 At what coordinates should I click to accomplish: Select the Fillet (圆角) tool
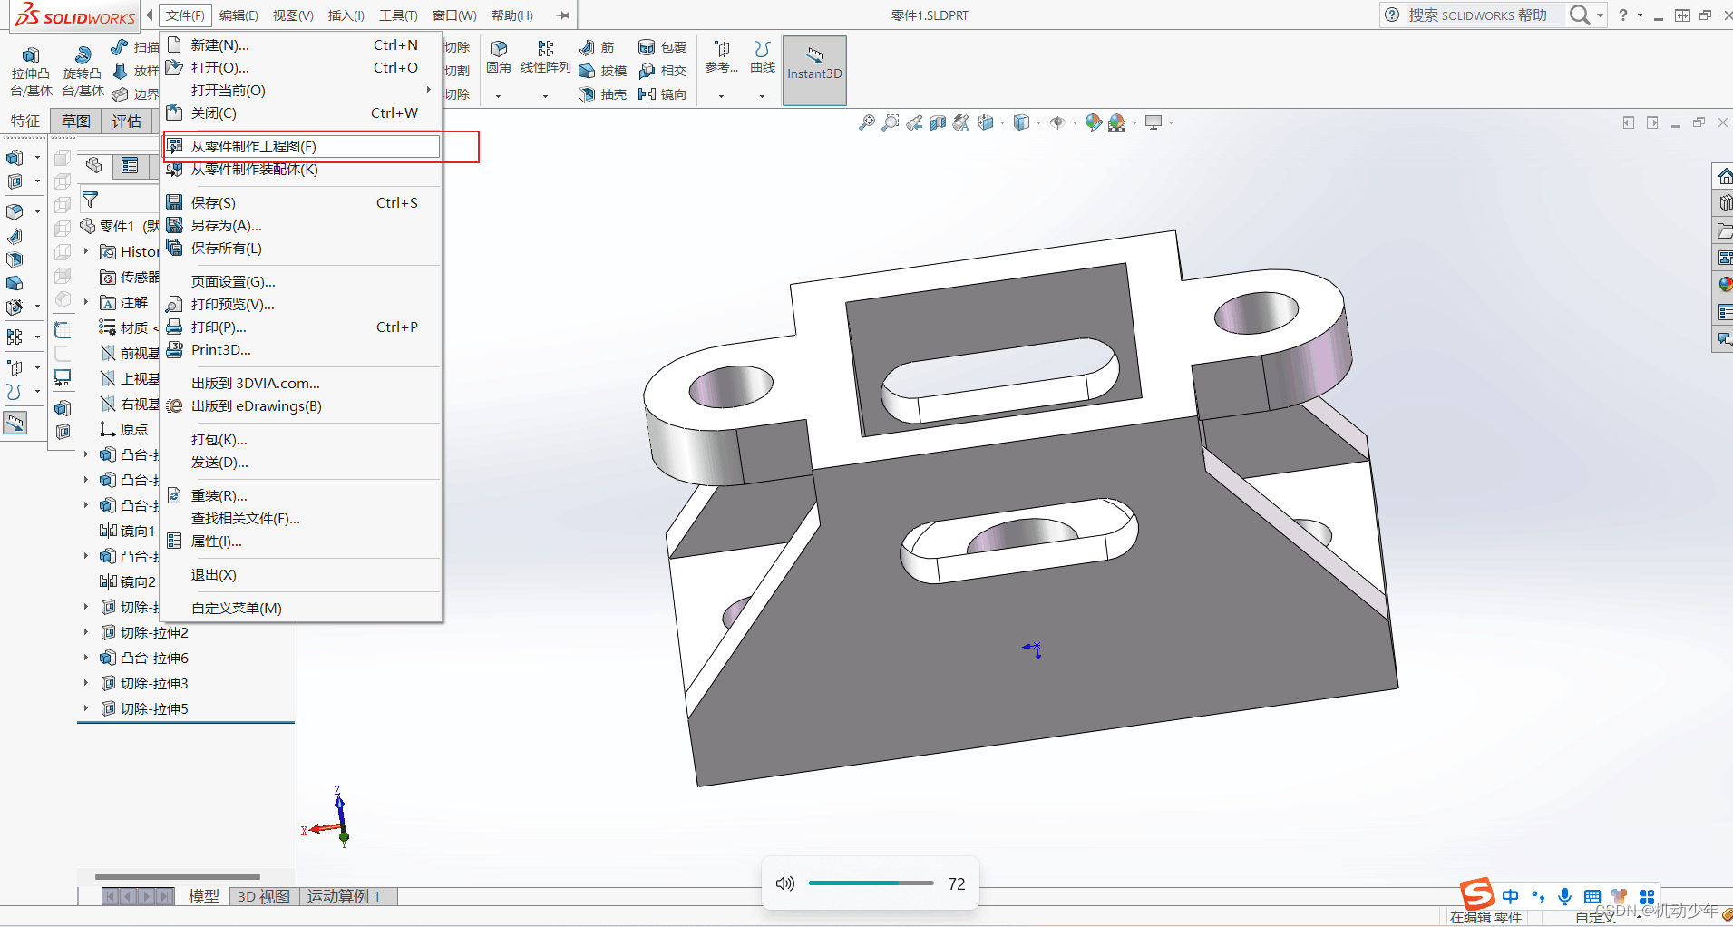(499, 56)
